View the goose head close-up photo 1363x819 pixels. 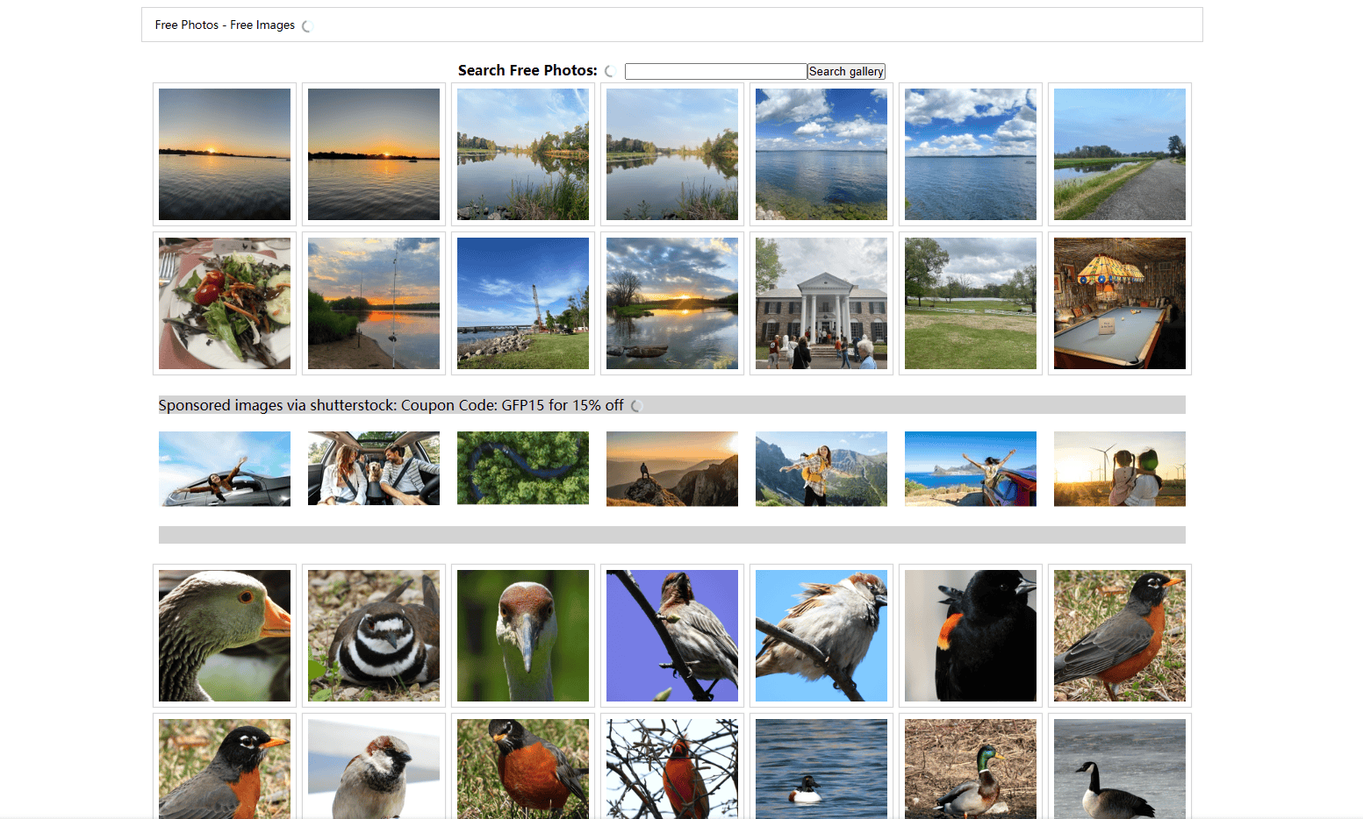click(224, 636)
